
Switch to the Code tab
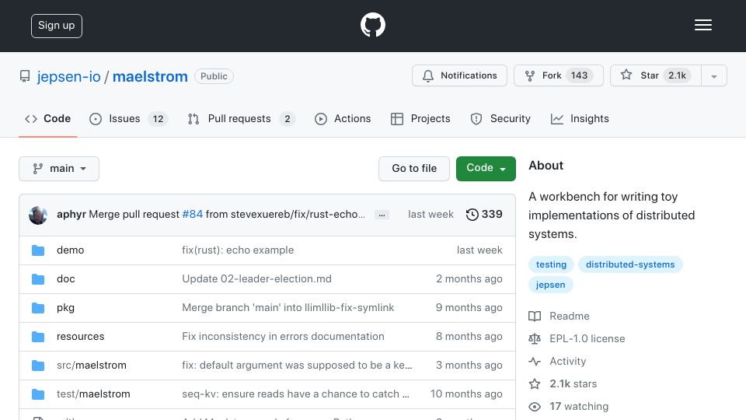[47, 118]
